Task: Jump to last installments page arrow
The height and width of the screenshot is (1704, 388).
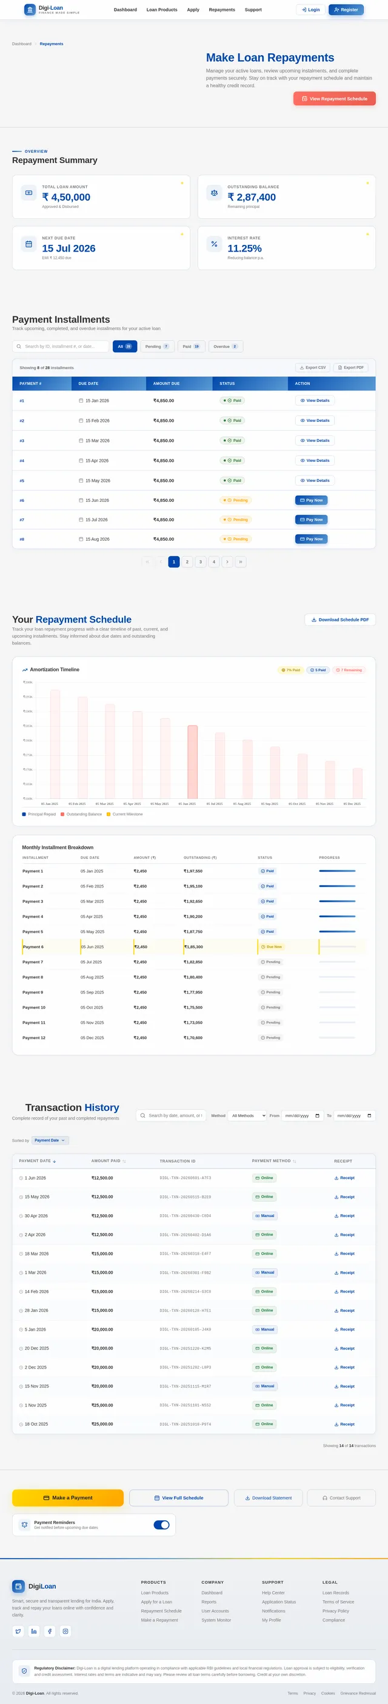Action: click(240, 561)
